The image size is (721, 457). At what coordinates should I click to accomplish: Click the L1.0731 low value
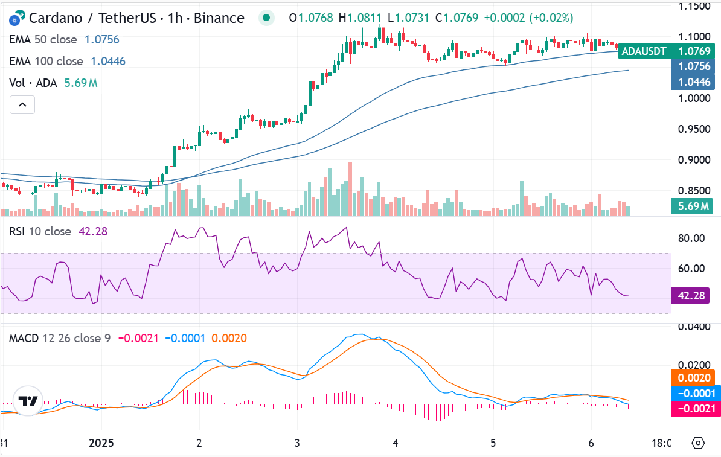[408, 18]
